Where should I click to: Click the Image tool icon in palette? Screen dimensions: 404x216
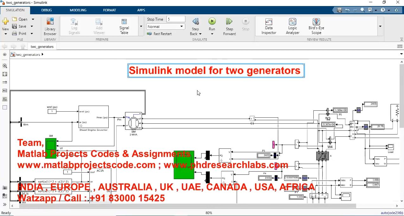5,99
